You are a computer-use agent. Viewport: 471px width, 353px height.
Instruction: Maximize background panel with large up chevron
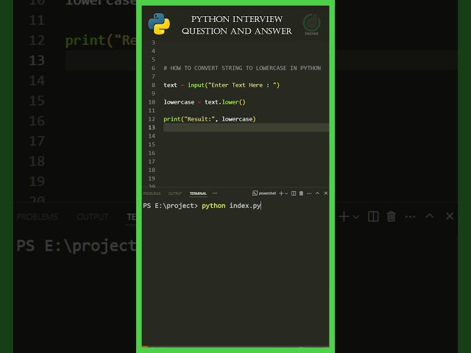pyautogui.click(x=430, y=215)
